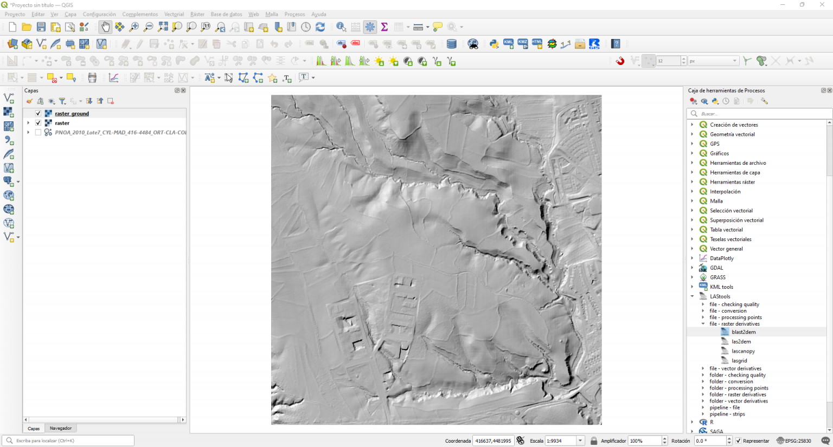Image resolution: width=833 pixels, height=447 pixels.
Task: Open the Raster menu
Action: pyautogui.click(x=197, y=14)
